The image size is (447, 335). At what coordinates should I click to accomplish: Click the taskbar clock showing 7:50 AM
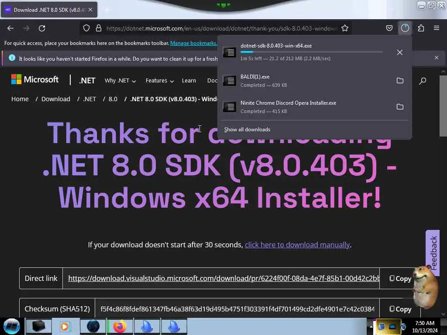pyautogui.click(x=425, y=327)
